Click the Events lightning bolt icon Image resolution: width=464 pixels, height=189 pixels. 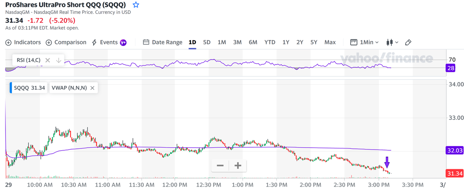94,43
